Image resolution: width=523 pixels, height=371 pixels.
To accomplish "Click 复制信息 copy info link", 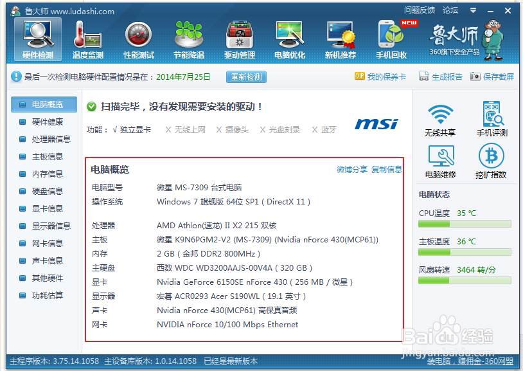I will click(387, 170).
